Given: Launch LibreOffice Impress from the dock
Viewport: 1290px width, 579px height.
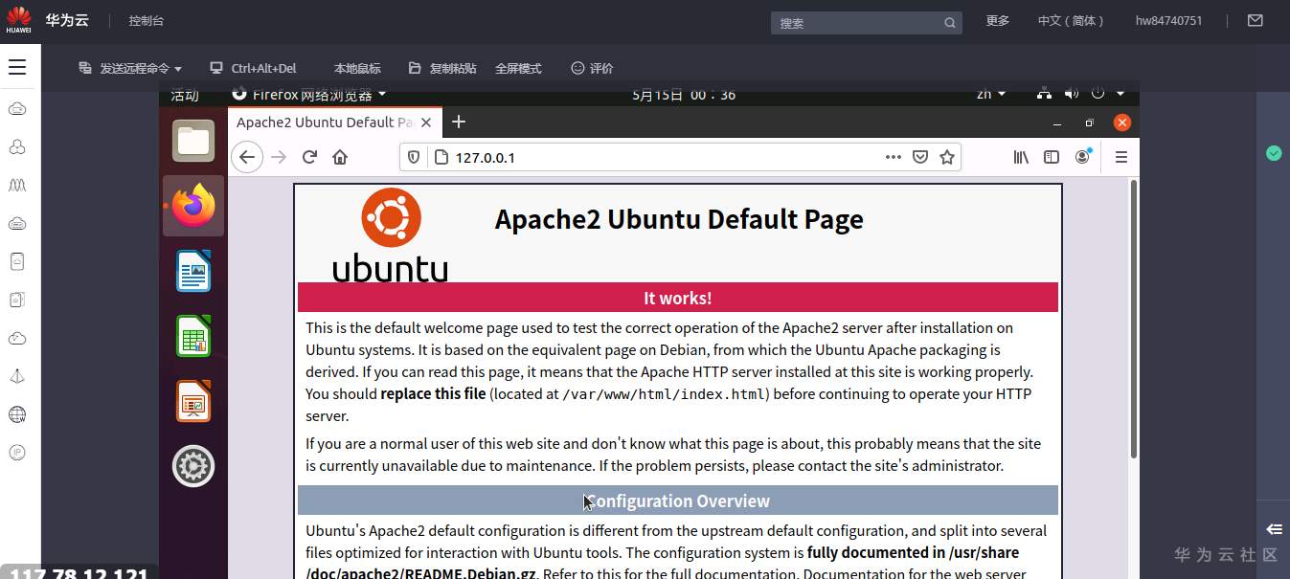Looking at the screenshot, I should click(x=193, y=401).
